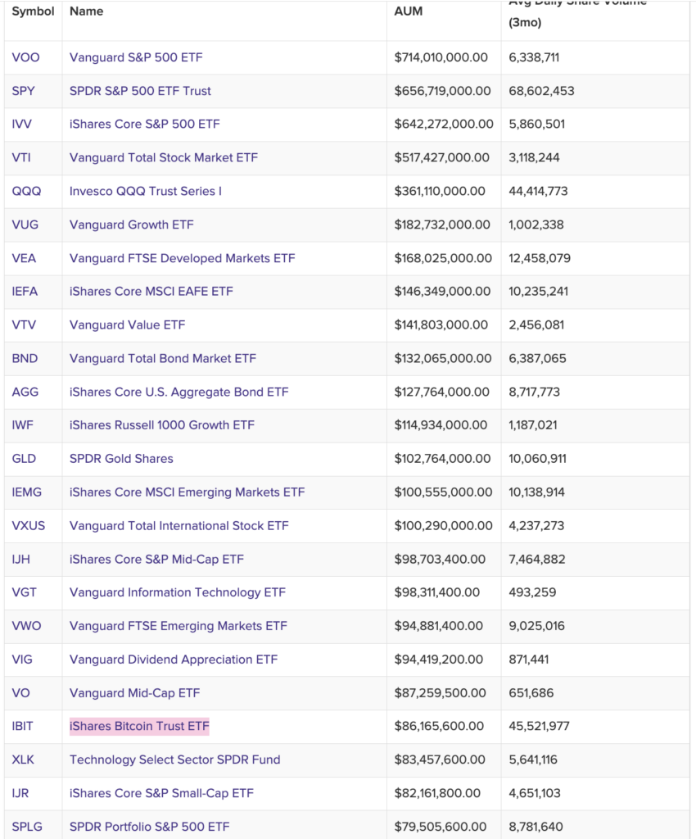696x839 pixels.
Task: Click the Name column header
Action: [86, 12]
